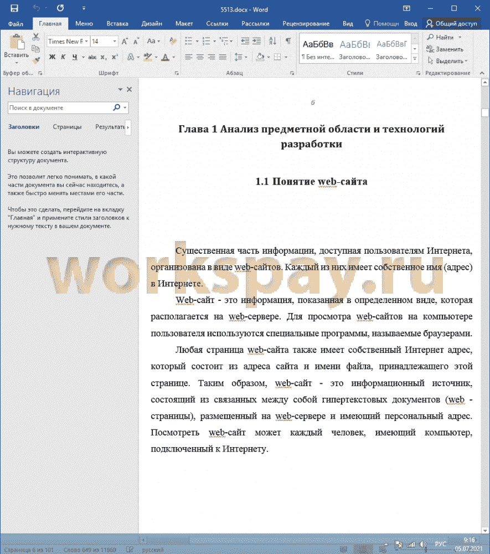Click the Поиск в документе search field
490x554 pixels.
(x=60, y=108)
